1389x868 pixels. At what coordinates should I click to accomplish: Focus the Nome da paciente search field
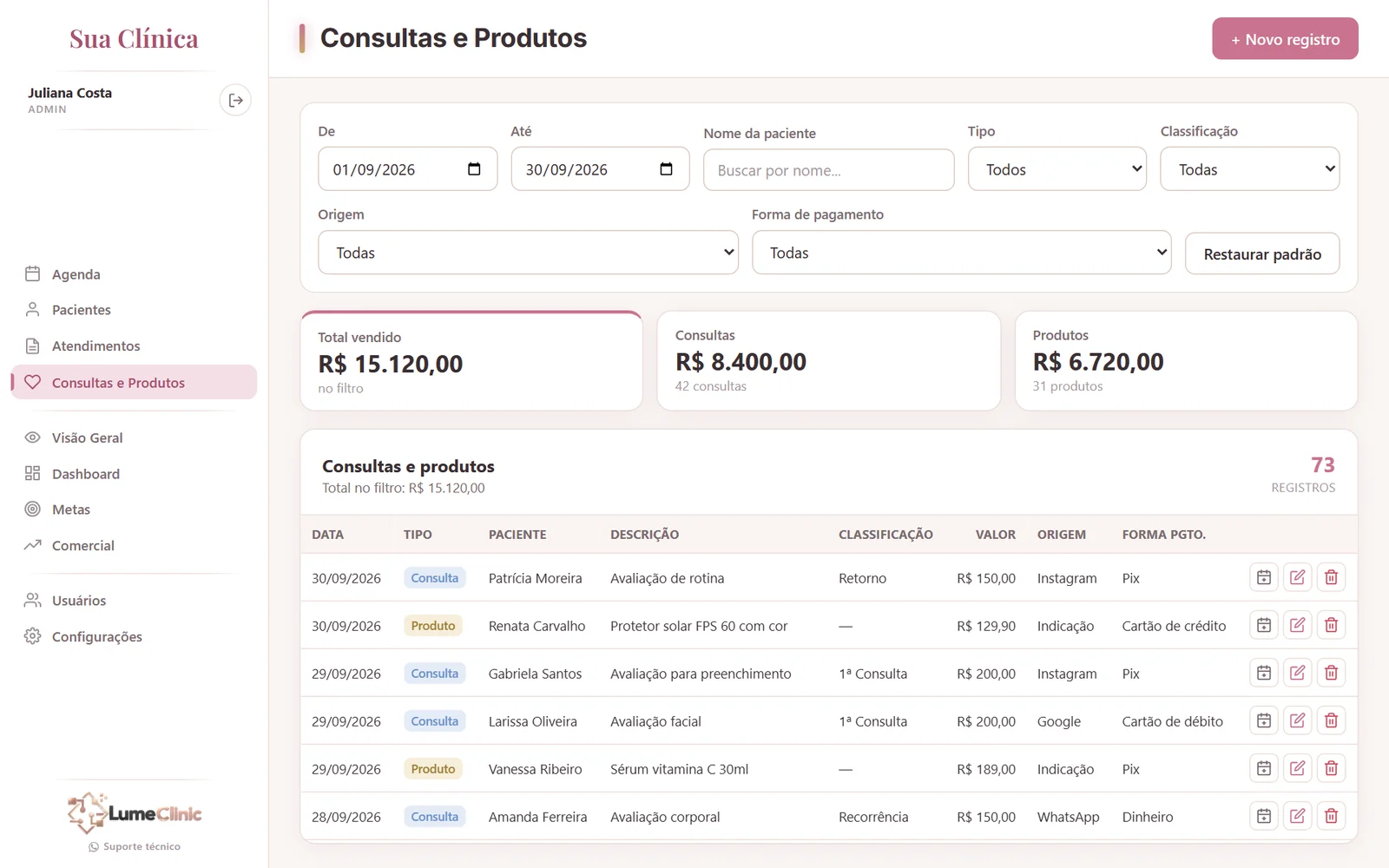pyautogui.click(x=829, y=170)
